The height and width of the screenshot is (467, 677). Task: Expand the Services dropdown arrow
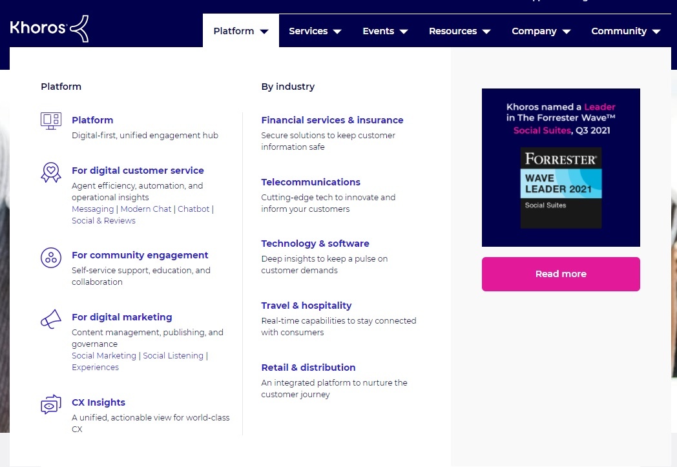pos(338,32)
